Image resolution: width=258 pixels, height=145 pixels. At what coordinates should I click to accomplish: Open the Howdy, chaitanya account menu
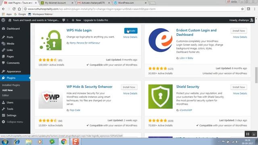tap(241, 20)
